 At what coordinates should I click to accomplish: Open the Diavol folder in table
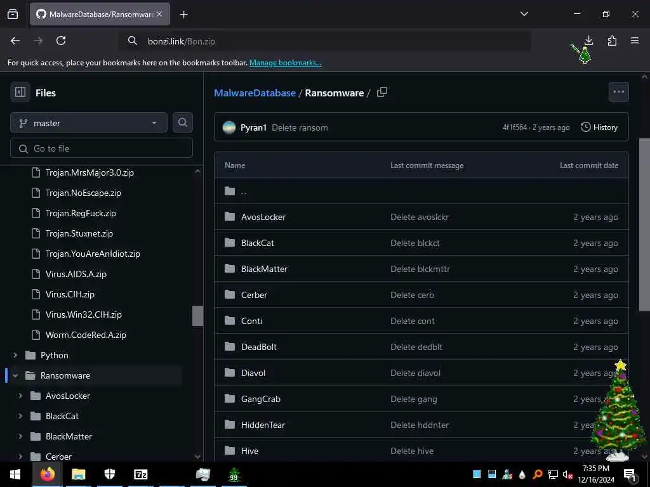[253, 373]
